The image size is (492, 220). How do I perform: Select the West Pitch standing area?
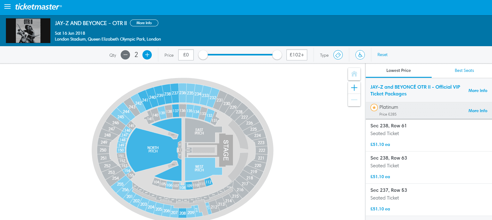click(x=199, y=169)
